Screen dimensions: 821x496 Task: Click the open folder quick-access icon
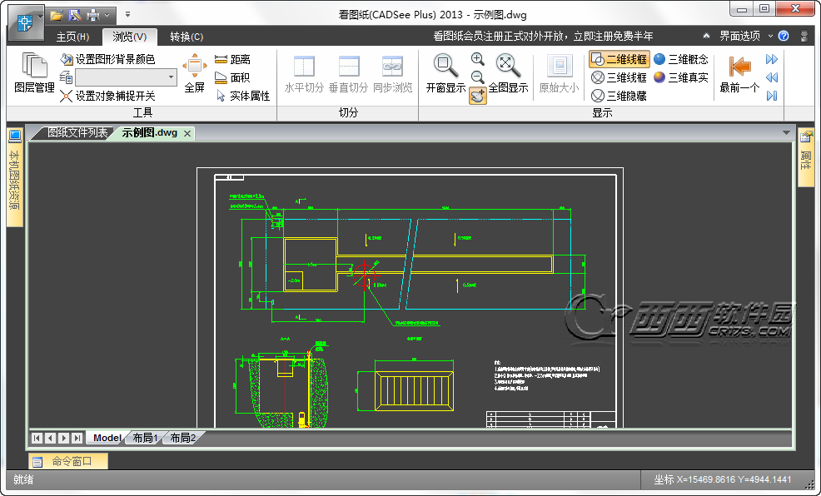pyautogui.click(x=56, y=15)
